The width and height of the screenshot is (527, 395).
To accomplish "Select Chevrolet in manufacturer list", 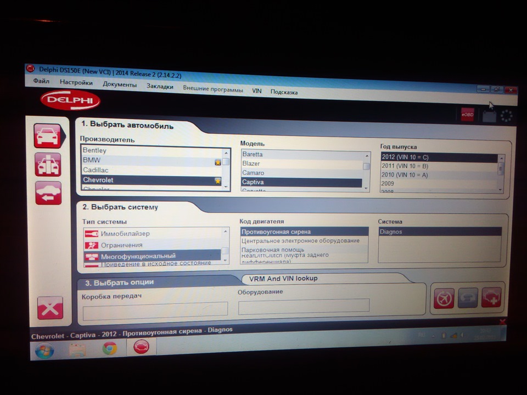I will click(x=152, y=180).
